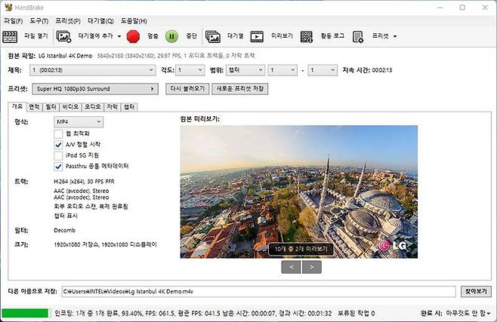Enable the iPod 5G 지원 checkbox
Image resolution: width=497 pixels, height=322 pixels.
tap(58, 155)
